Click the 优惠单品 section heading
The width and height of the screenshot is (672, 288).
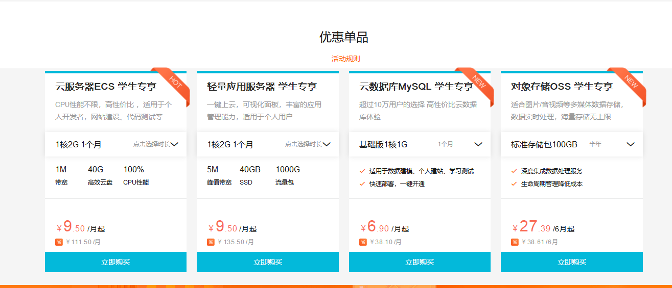(344, 37)
